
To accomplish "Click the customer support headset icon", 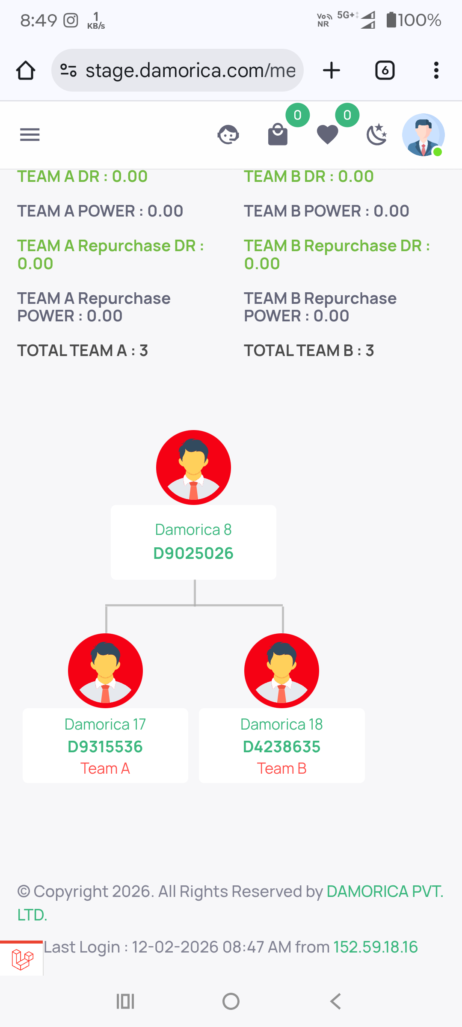I will [x=228, y=135].
